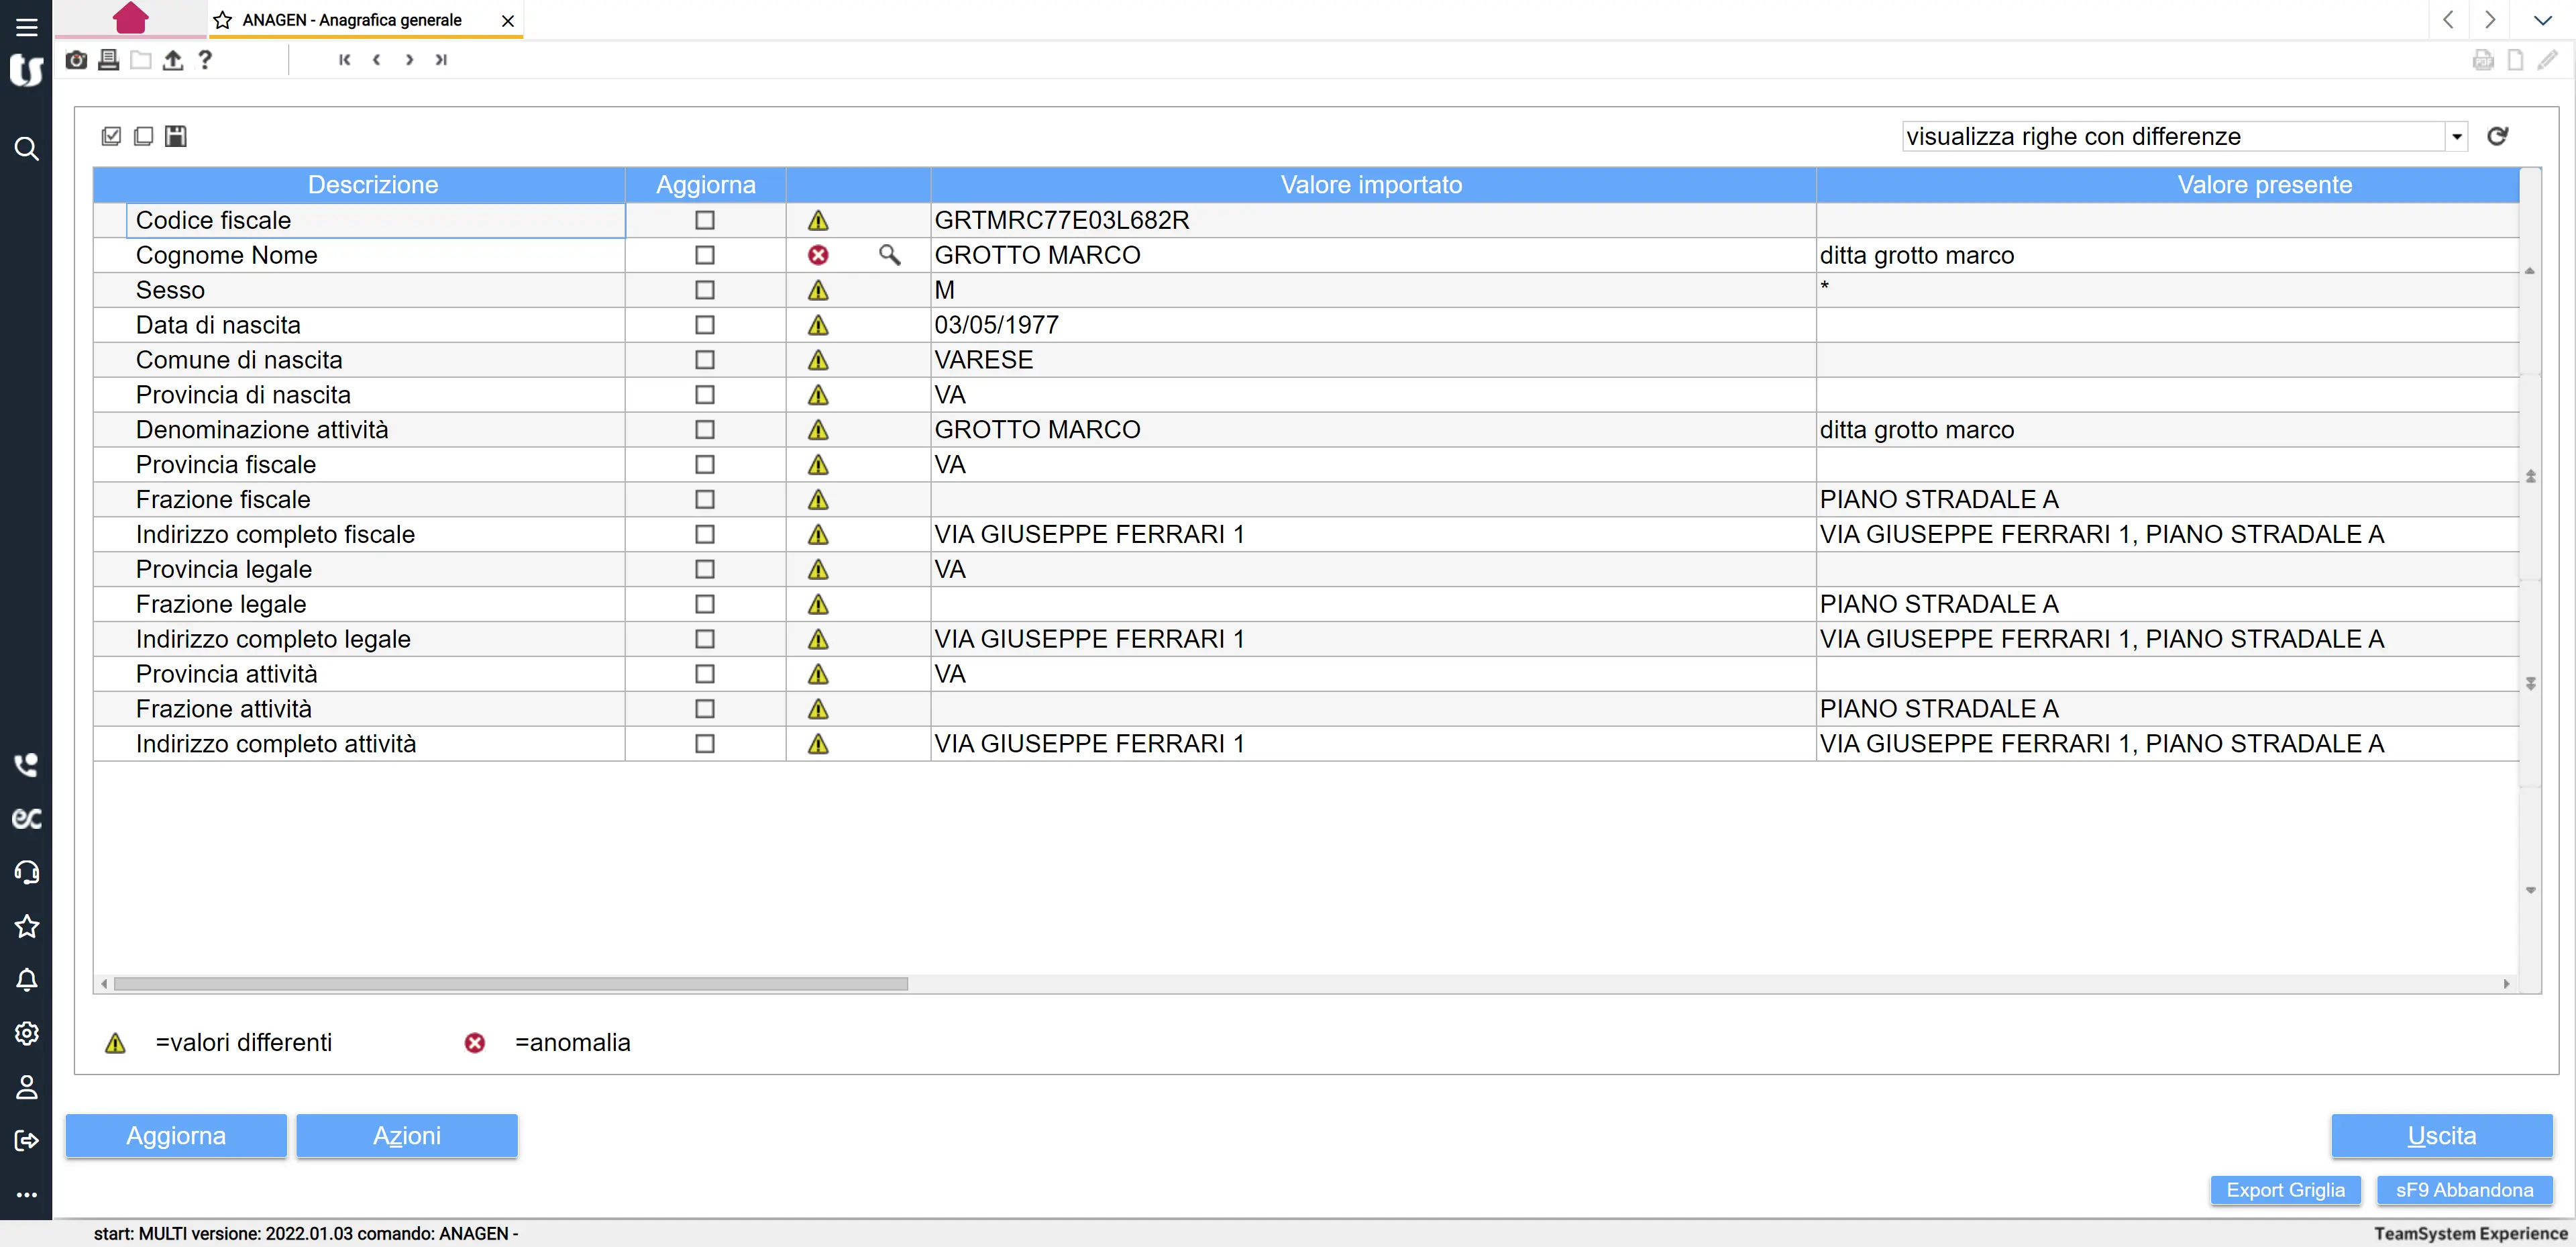Open the tab list chevron at top right

[2542, 20]
